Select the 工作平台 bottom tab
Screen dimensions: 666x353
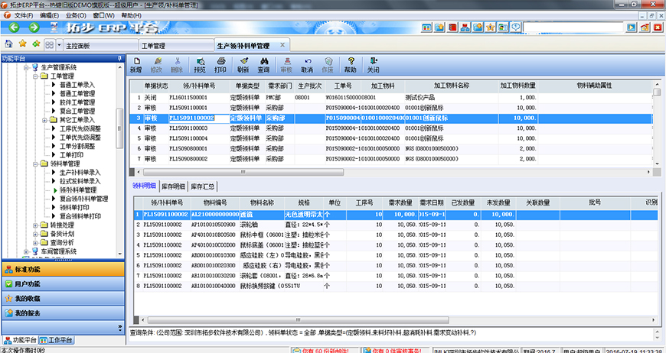pyautogui.click(x=58, y=339)
